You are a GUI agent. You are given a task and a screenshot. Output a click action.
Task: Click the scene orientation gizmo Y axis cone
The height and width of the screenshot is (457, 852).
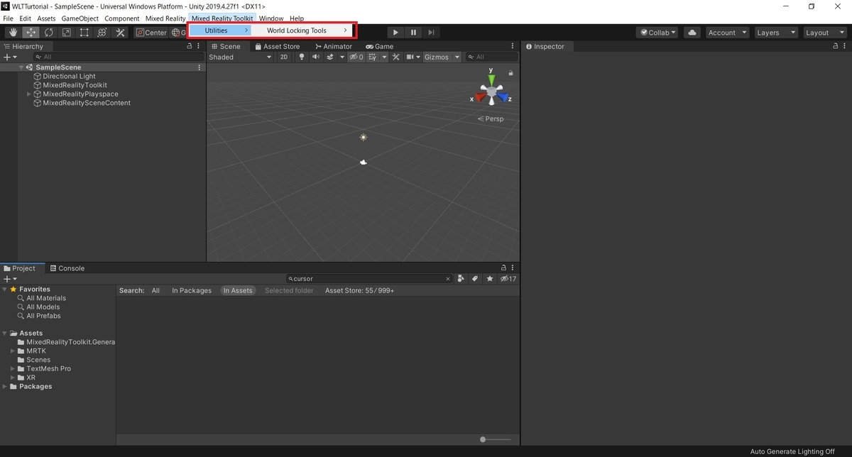(491, 79)
